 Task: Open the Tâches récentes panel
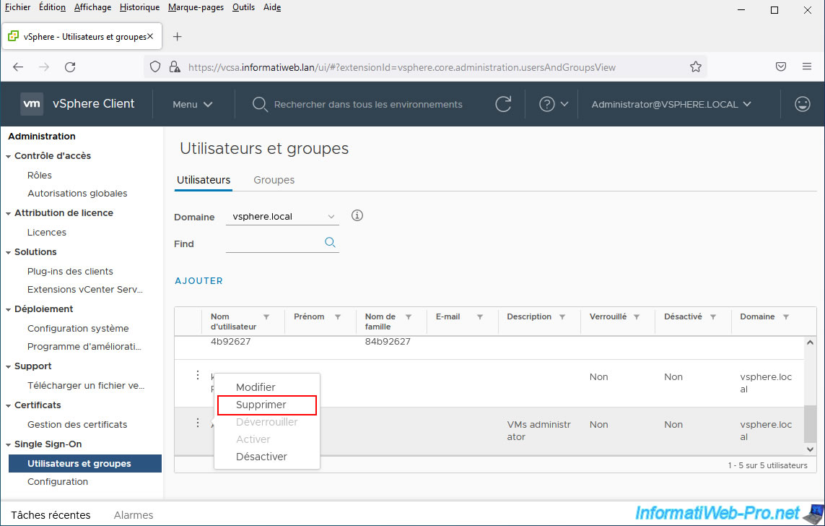coord(51,515)
